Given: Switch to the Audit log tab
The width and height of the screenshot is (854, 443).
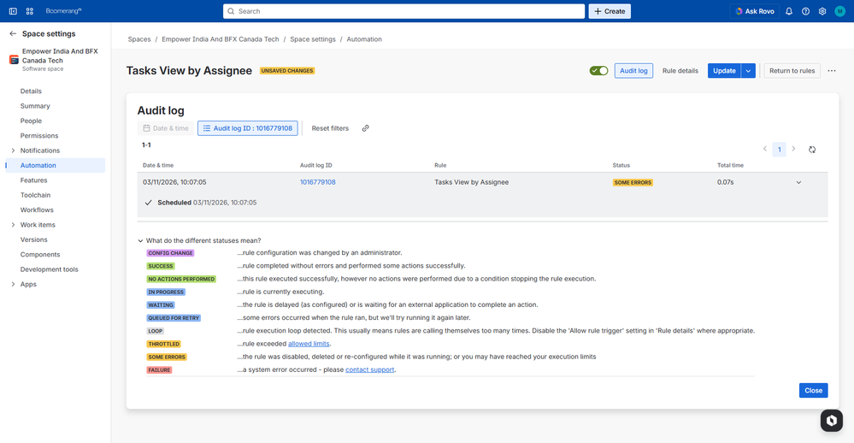Looking at the screenshot, I should 633,71.
